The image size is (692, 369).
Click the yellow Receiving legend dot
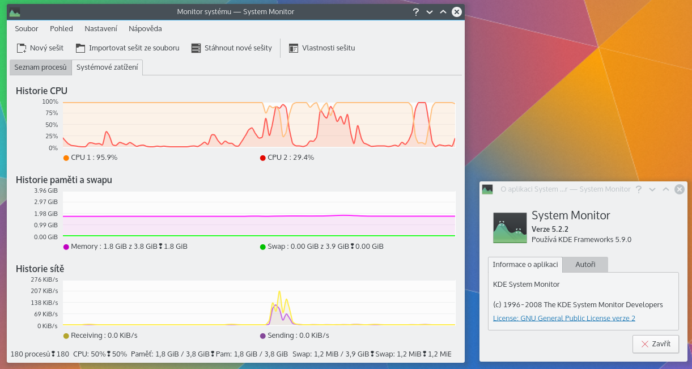point(66,336)
